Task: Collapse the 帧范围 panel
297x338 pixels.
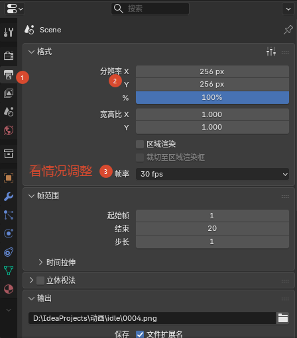Action: (x=32, y=196)
